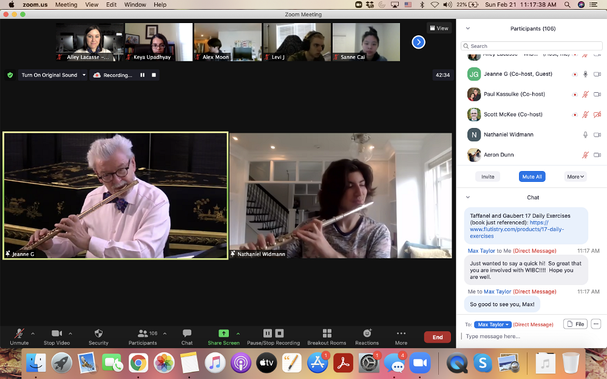Image resolution: width=607 pixels, height=379 pixels.
Task: Toggle Nathaniel Widmann's video icon in list
Action: pos(597,134)
